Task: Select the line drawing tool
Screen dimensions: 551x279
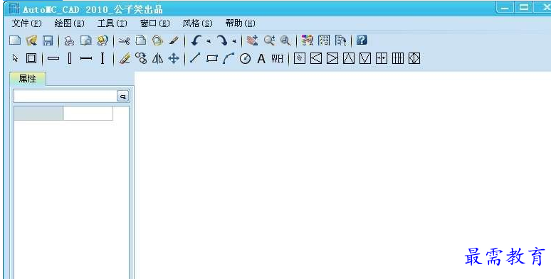Action: click(195, 58)
